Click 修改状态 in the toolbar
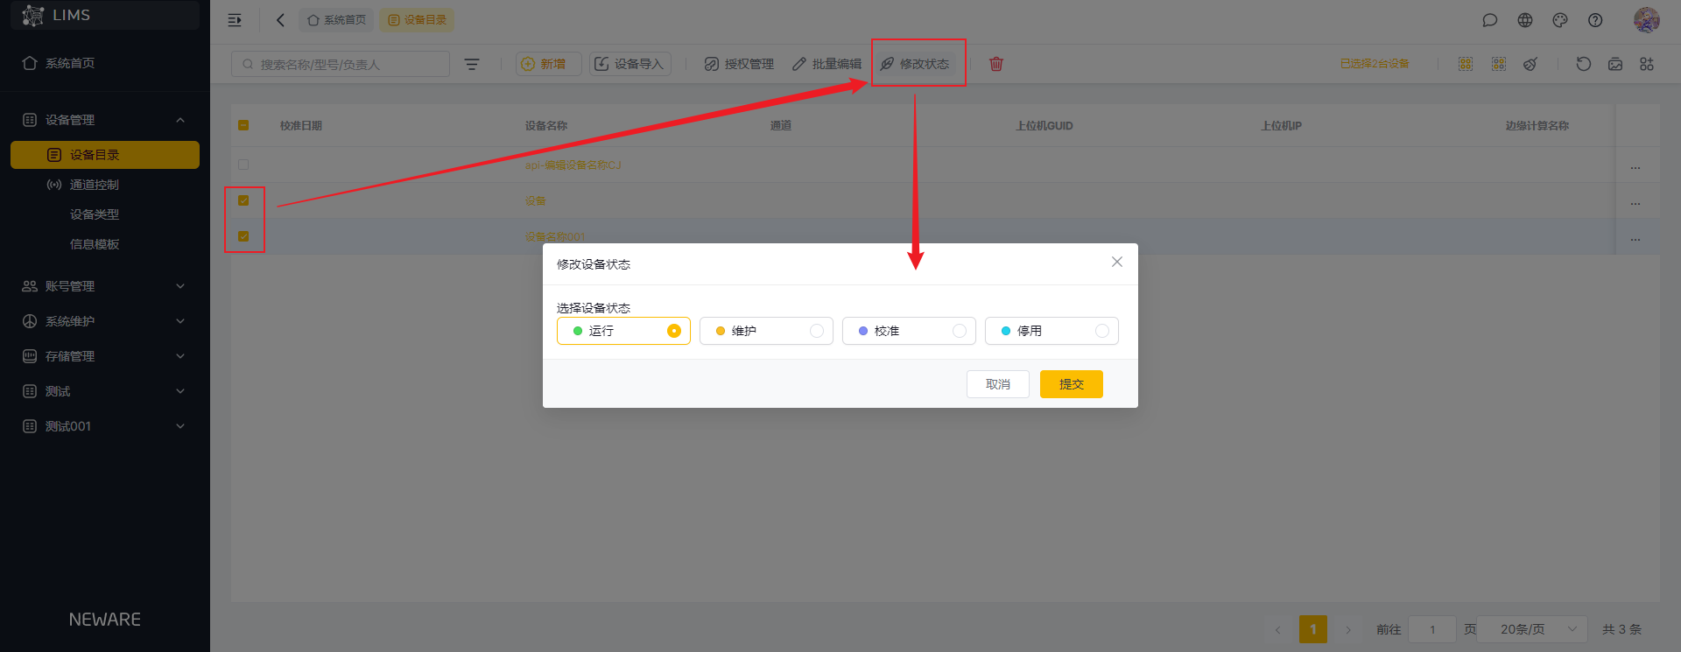The width and height of the screenshot is (1681, 652). (915, 64)
